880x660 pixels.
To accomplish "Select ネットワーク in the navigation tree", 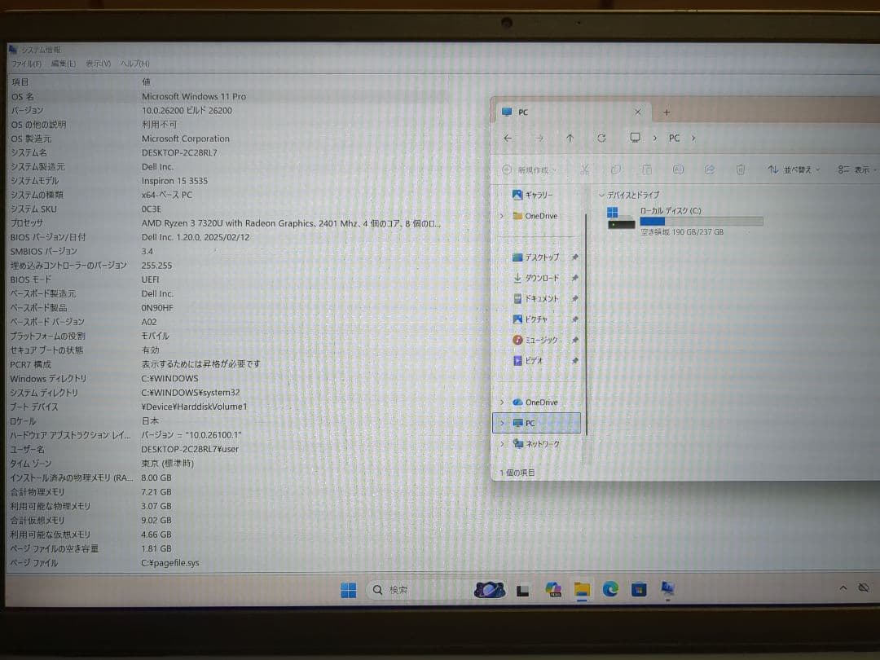I will [x=536, y=444].
